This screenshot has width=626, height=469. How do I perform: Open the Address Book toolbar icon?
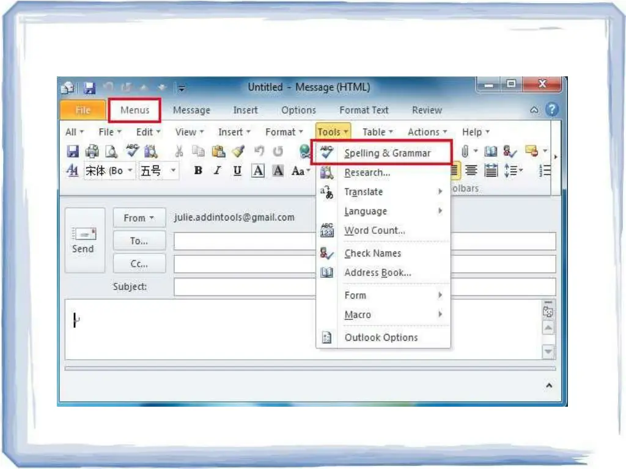490,151
